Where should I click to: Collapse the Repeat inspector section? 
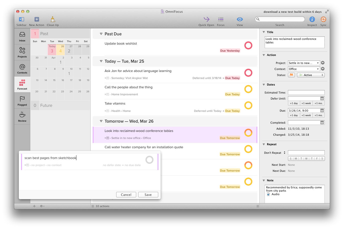(264, 144)
